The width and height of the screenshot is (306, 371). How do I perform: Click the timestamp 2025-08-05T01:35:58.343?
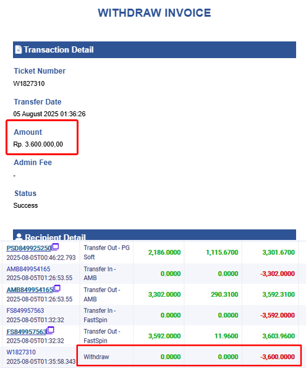(x=41, y=362)
